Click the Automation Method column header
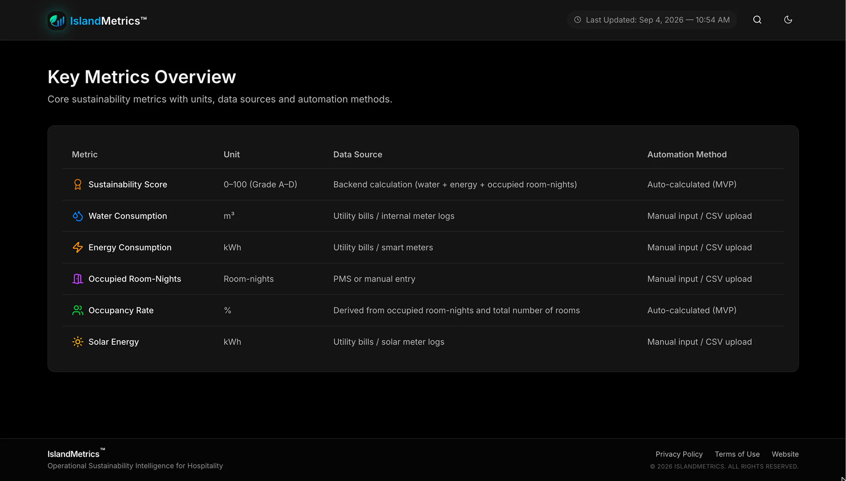 (687, 154)
